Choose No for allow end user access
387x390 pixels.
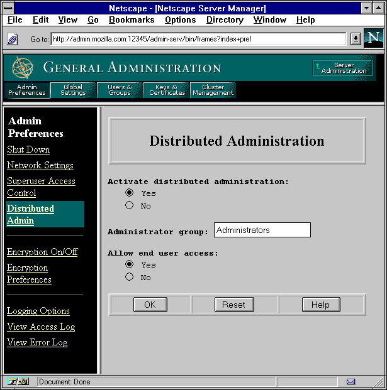click(130, 277)
